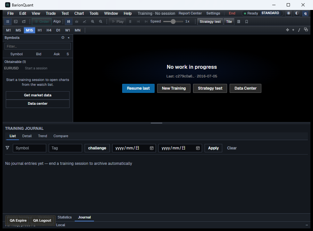Screen dimensions: 313x231
Task: Step backward one bar
Action: [x=138, y=22]
